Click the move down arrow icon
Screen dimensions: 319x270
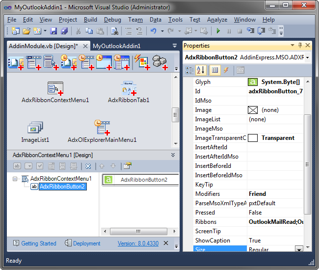click(x=113, y=166)
